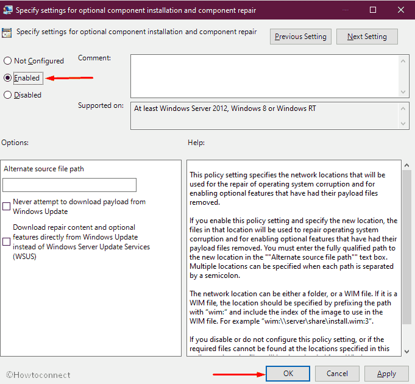Viewport: 415px width, 384px height.
Task: Click the Comment box scroll up arrow
Action: pyautogui.click(x=403, y=61)
